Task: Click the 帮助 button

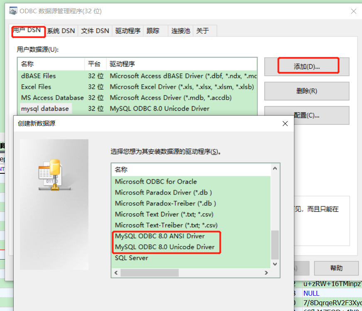Action: click(x=336, y=268)
